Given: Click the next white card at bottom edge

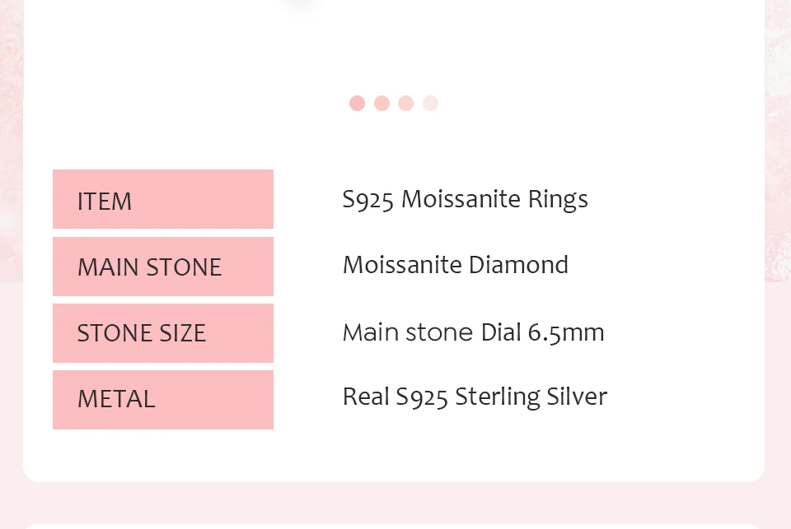Looking at the screenshot, I should (x=394, y=525).
